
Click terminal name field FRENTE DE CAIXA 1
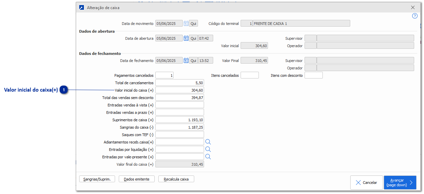click(301, 24)
